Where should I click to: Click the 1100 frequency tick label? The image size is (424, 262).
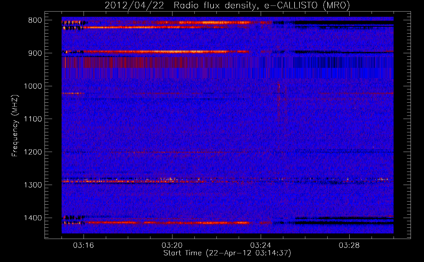point(33,119)
